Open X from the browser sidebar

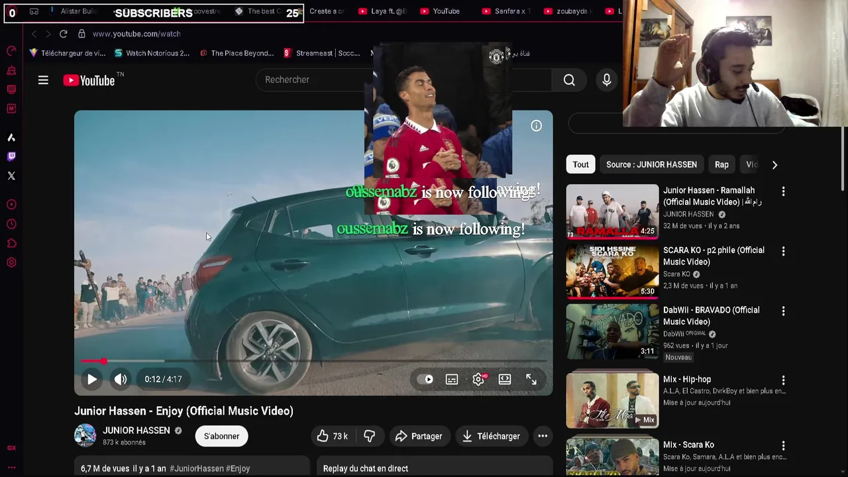click(x=11, y=176)
